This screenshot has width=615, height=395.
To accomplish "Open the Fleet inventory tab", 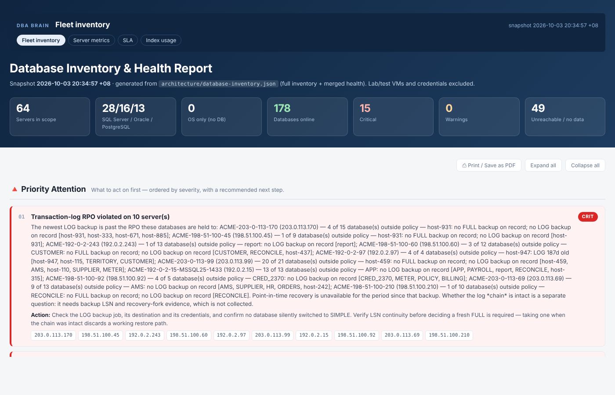I will pyautogui.click(x=41, y=40).
